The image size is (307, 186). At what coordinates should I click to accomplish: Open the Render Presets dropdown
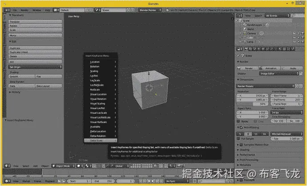266,86
